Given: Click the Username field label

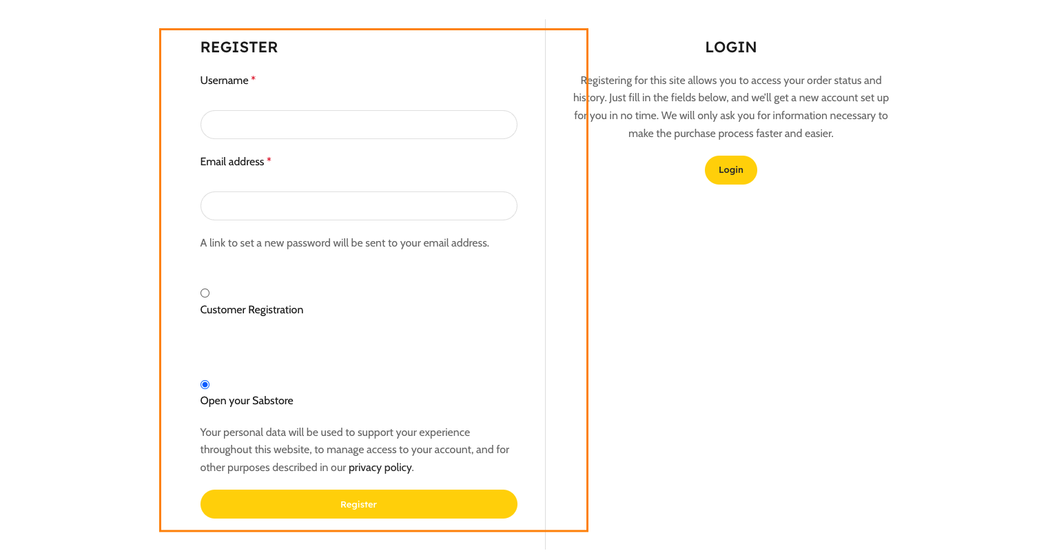Looking at the screenshot, I should tap(224, 81).
